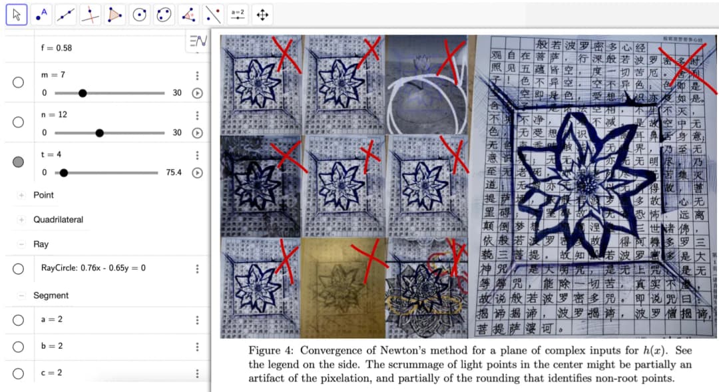
Task: Select the Ellipse conic tool
Action: click(164, 15)
